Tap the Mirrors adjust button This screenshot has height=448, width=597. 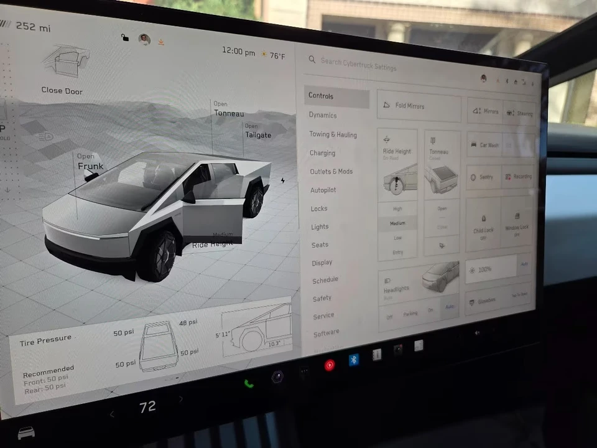486,111
